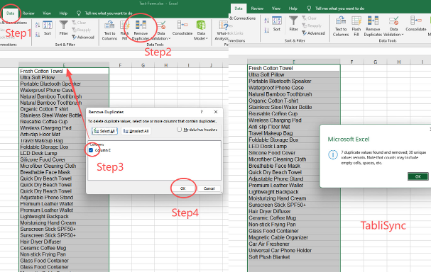The width and height of the screenshot is (431, 272).
Task: Open Sort dialog in right Excel window
Action: coord(276,23)
